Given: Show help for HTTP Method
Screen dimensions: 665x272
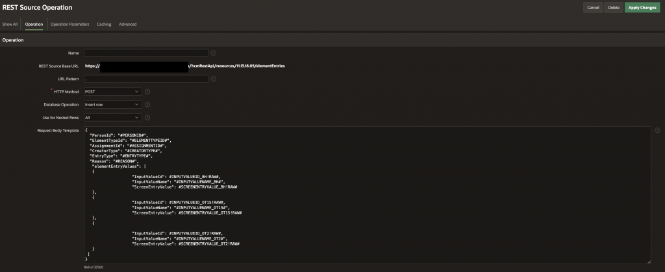Looking at the screenshot, I should tap(147, 92).
